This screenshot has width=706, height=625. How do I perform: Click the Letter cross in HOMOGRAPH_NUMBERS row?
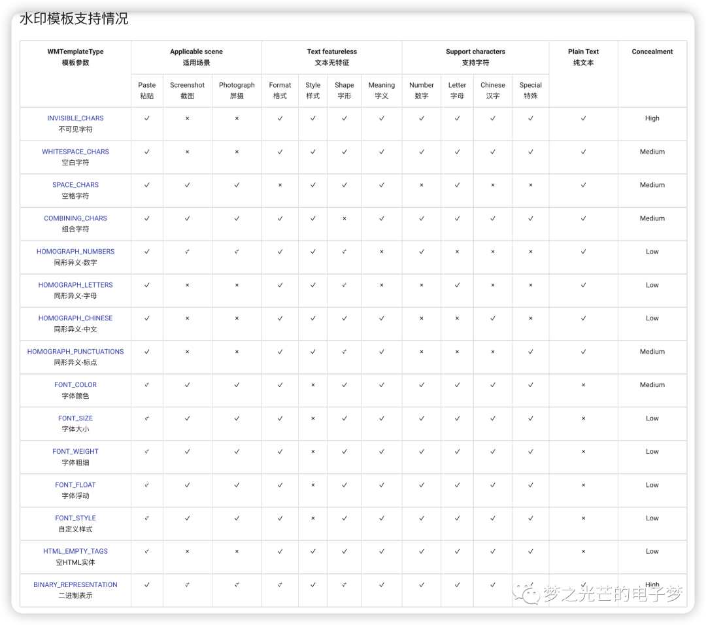click(x=457, y=252)
